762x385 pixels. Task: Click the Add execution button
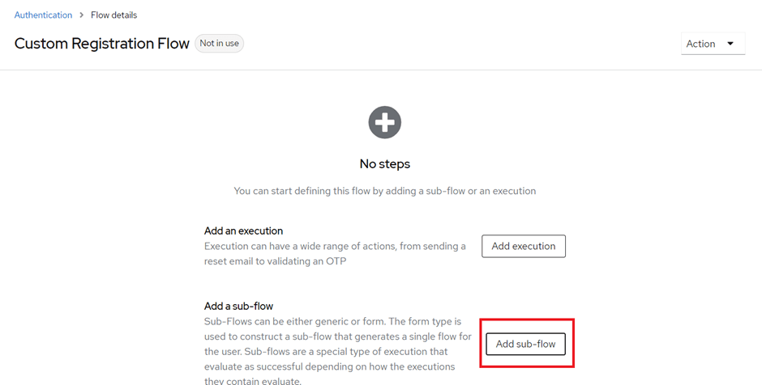coord(524,247)
